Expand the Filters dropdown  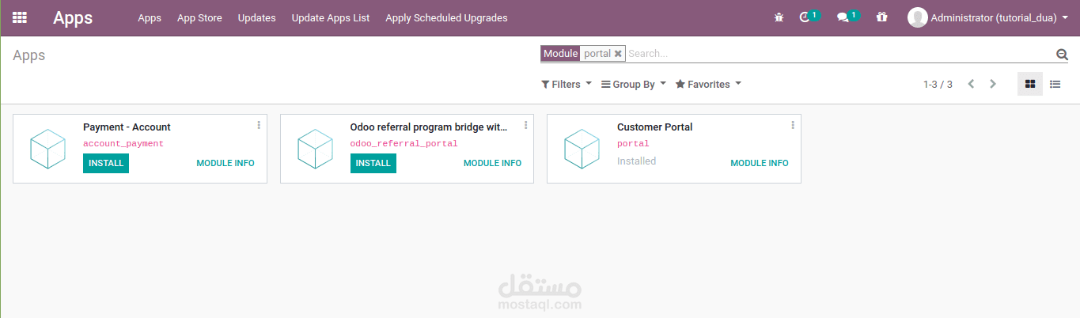coord(567,84)
